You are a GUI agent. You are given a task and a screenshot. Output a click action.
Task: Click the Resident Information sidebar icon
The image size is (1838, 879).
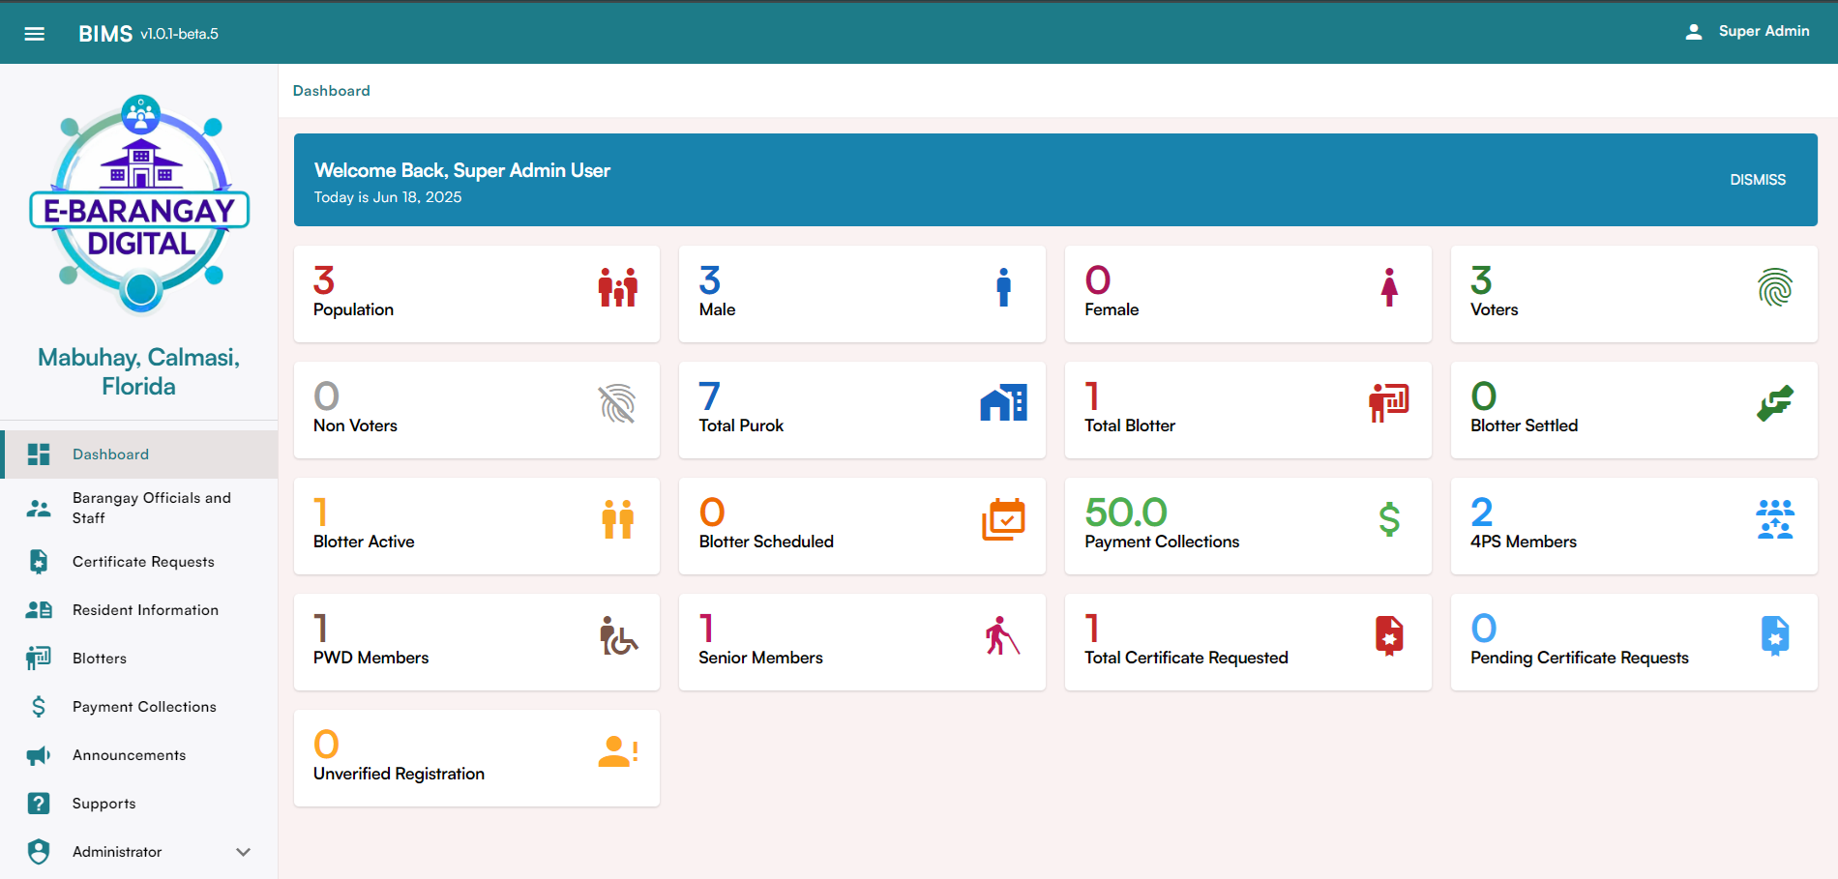(x=39, y=610)
